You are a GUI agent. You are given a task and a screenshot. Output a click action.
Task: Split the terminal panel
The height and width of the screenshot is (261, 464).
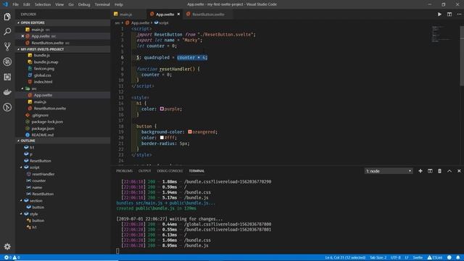tap(430, 171)
